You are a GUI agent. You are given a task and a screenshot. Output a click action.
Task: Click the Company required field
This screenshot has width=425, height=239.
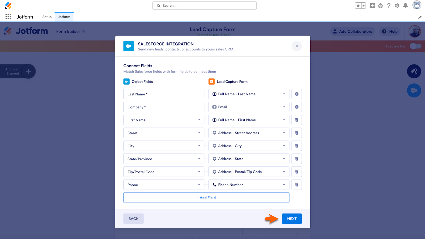tap(164, 107)
